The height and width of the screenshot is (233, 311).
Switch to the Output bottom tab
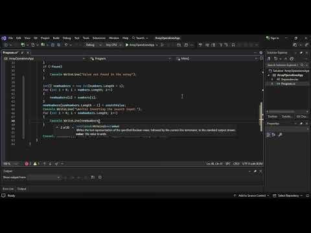tap(21, 189)
